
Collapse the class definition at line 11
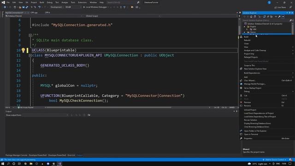tap(30, 55)
